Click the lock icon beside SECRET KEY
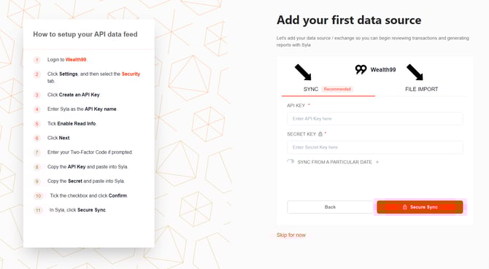The image size is (489, 269). 320,134
